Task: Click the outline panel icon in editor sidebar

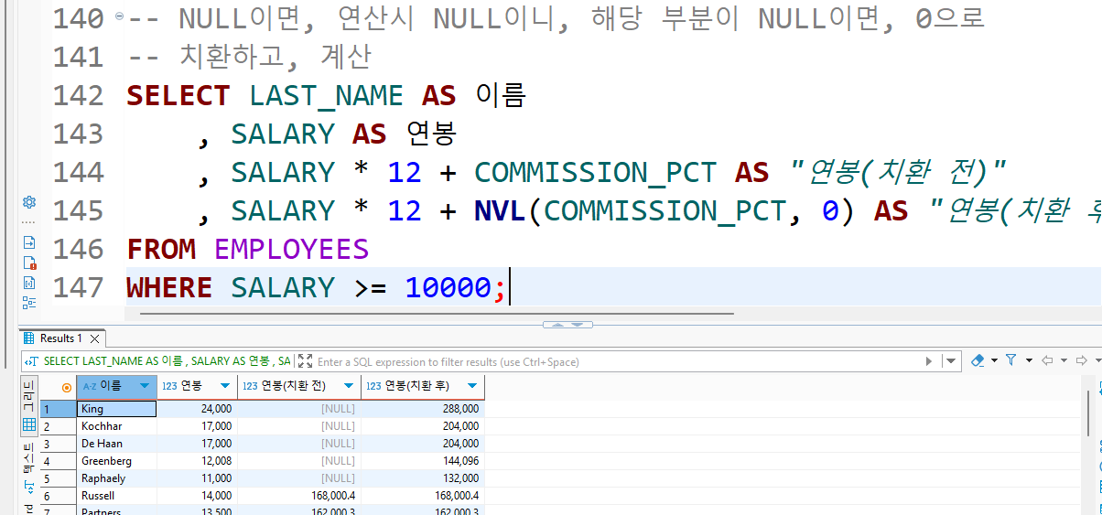Action: point(29,303)
